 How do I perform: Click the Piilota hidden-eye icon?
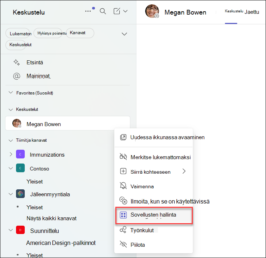point(123,244)
